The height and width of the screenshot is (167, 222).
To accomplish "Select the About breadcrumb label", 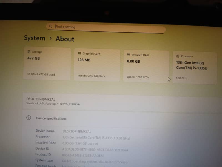I will click(64, 39).
